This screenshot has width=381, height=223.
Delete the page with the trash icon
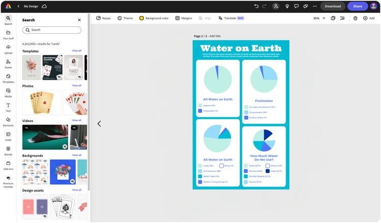point(355,18)
